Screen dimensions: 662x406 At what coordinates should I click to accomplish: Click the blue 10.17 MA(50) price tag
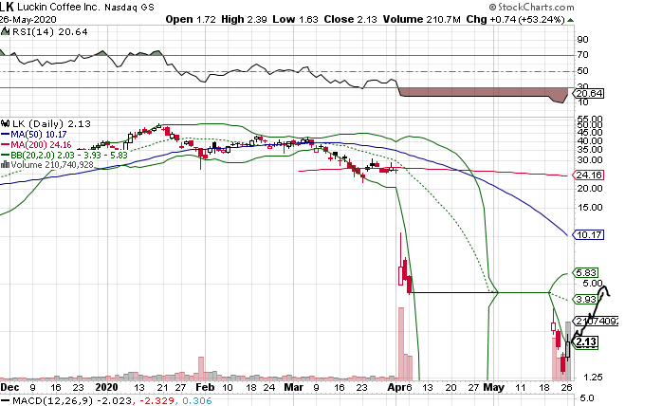point(589,234)
